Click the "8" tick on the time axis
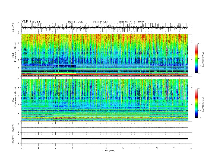The width and height of the screenshot is (215, 166). [157, 148]
